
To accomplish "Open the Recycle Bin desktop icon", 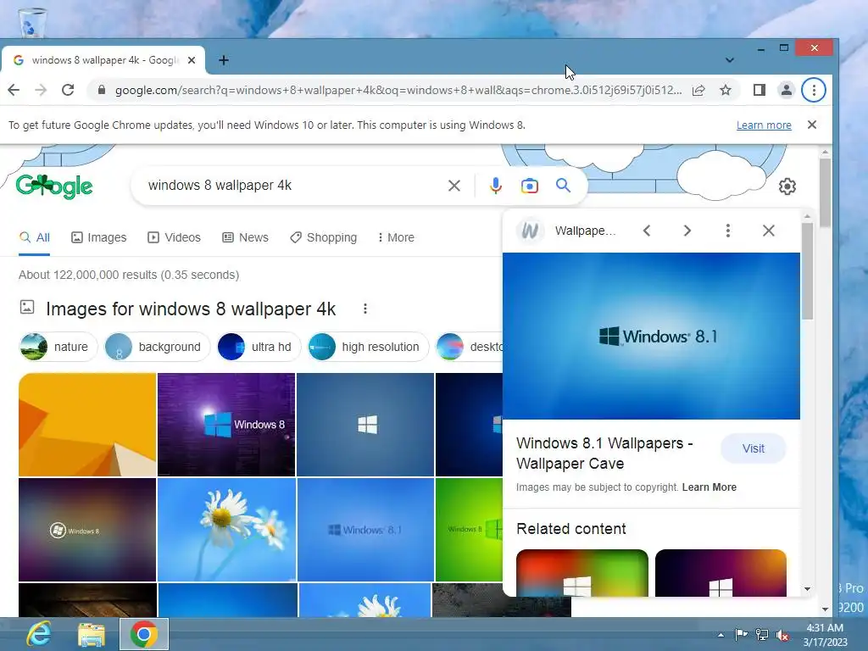I will pyautogui.click(x=32, y=22).
